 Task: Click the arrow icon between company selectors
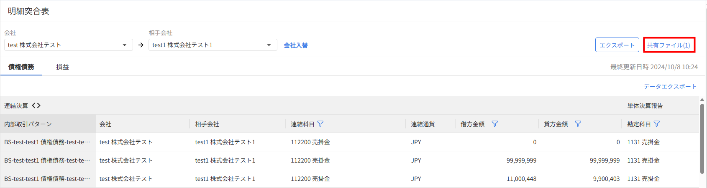(x=141, y=45)
